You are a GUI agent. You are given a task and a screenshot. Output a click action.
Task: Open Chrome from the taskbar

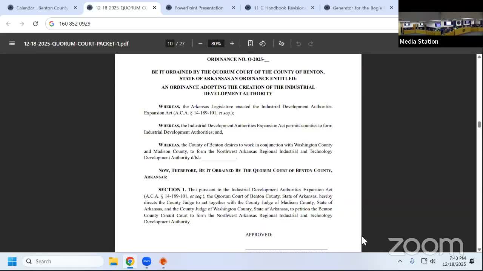[130, 261]
